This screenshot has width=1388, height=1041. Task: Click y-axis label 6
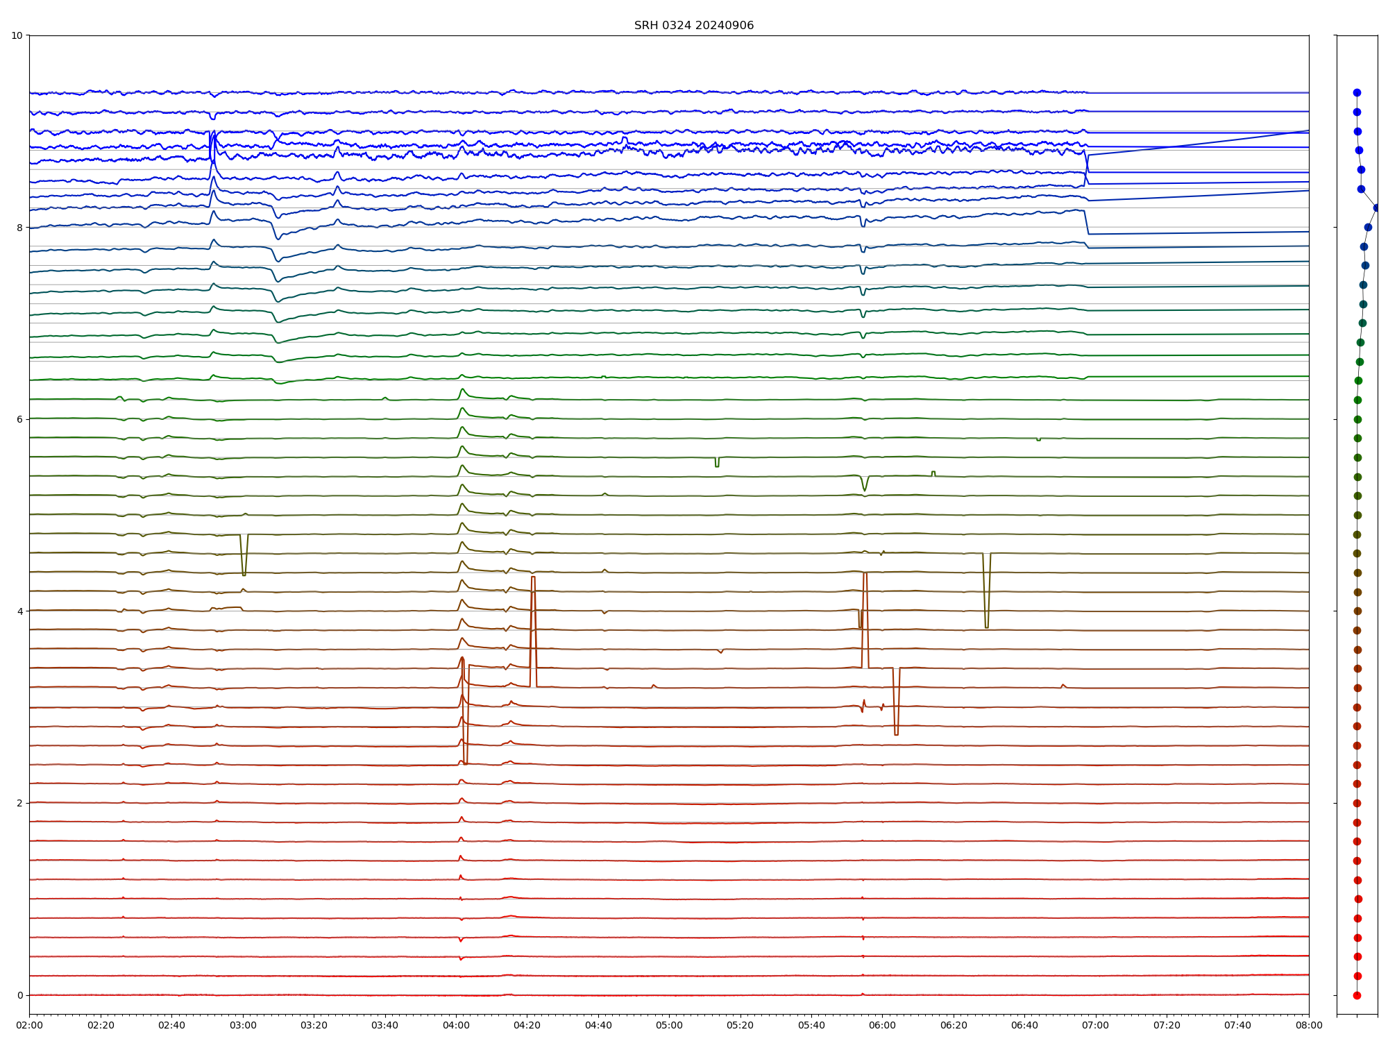tap(20, 419)
